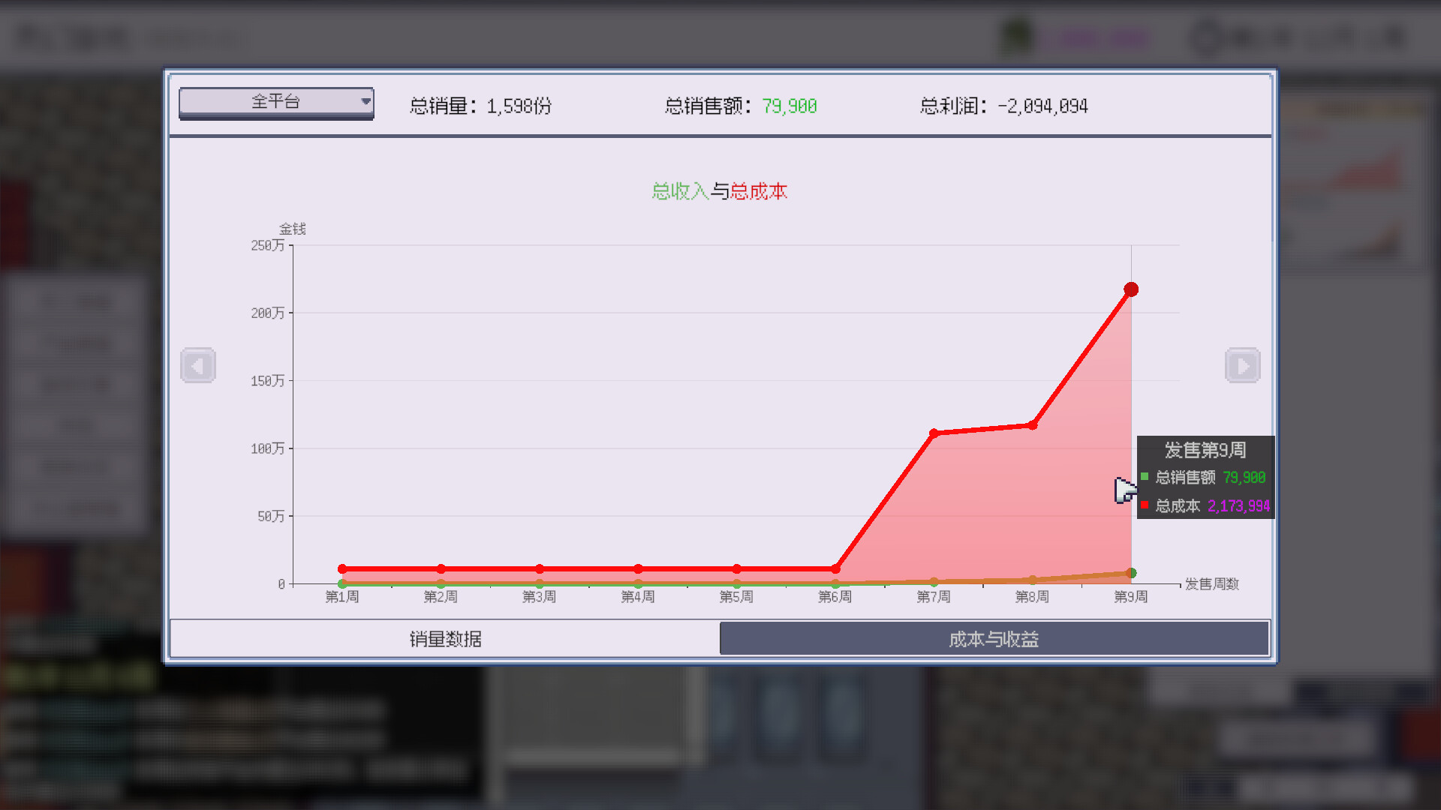This screenshot has width=1441, height=810.
Task: Click the dropdown showing 全平台
Action: [x=275, y=102]
